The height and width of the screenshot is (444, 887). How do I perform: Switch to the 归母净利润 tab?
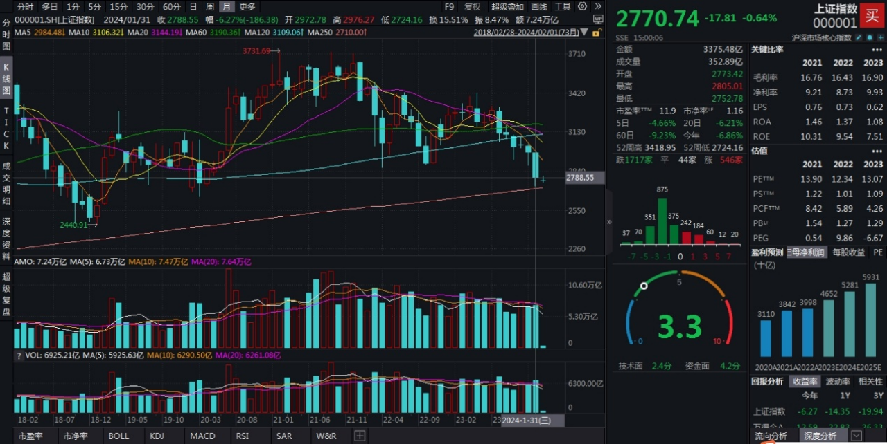(x=807, y=252)
